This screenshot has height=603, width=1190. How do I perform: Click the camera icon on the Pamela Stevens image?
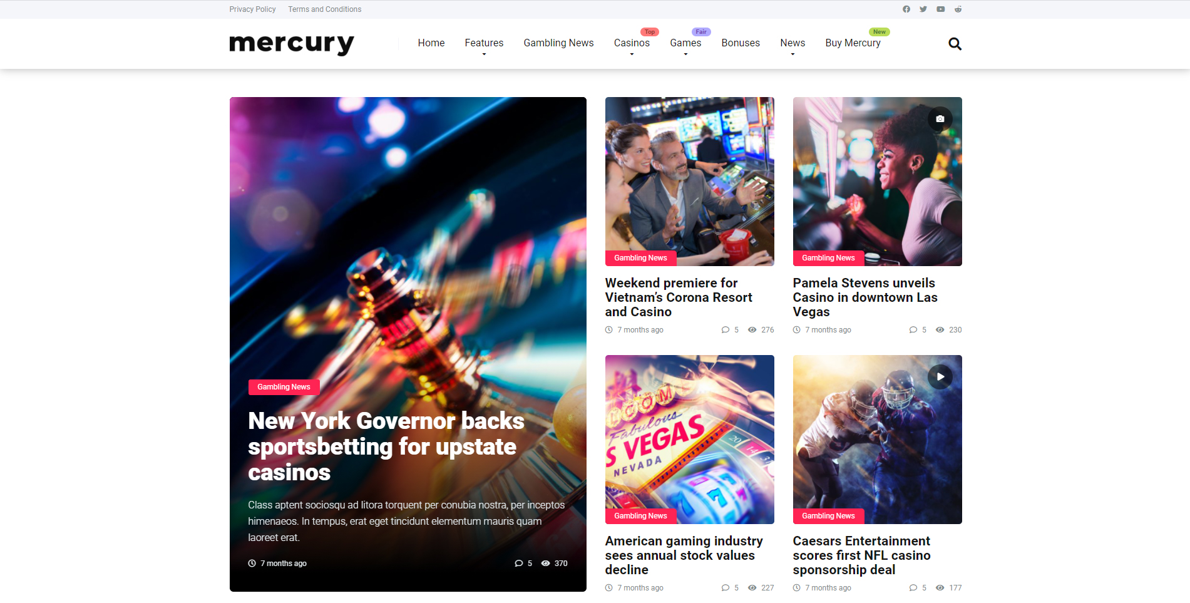pos(940,119)
